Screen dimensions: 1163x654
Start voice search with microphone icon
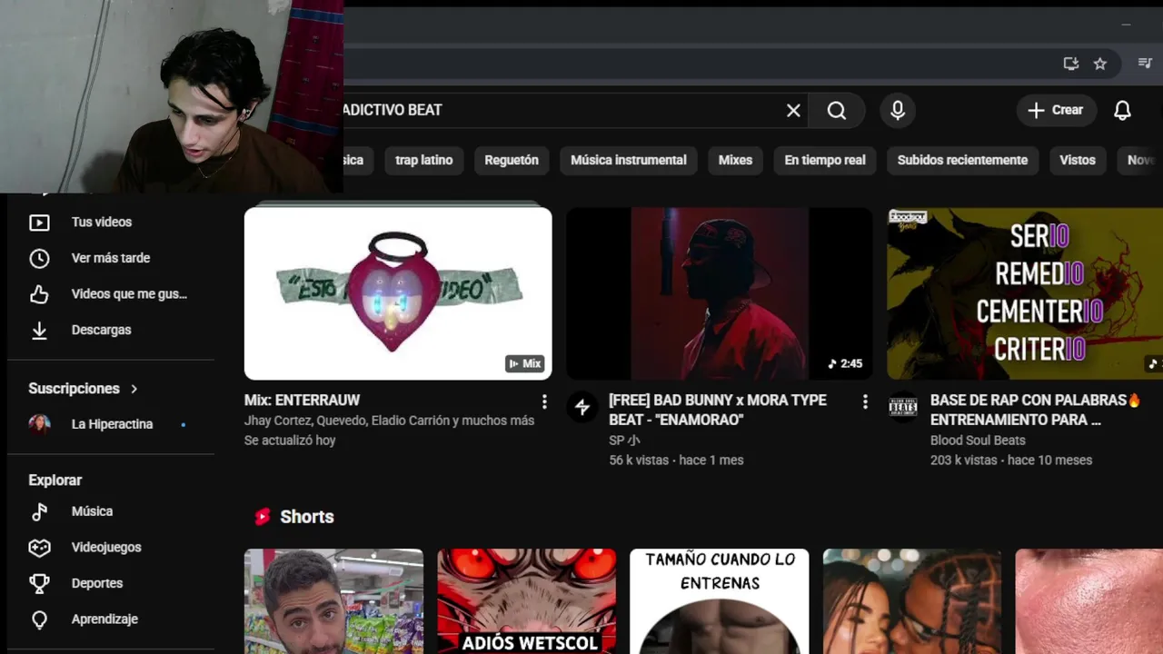coord(898,110)
